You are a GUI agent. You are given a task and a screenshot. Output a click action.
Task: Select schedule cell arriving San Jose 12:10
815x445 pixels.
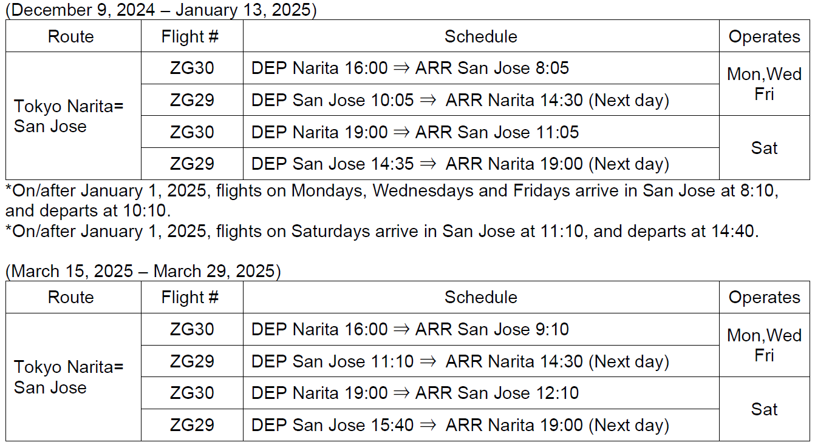pyautogui.click(x=415, y=393)
